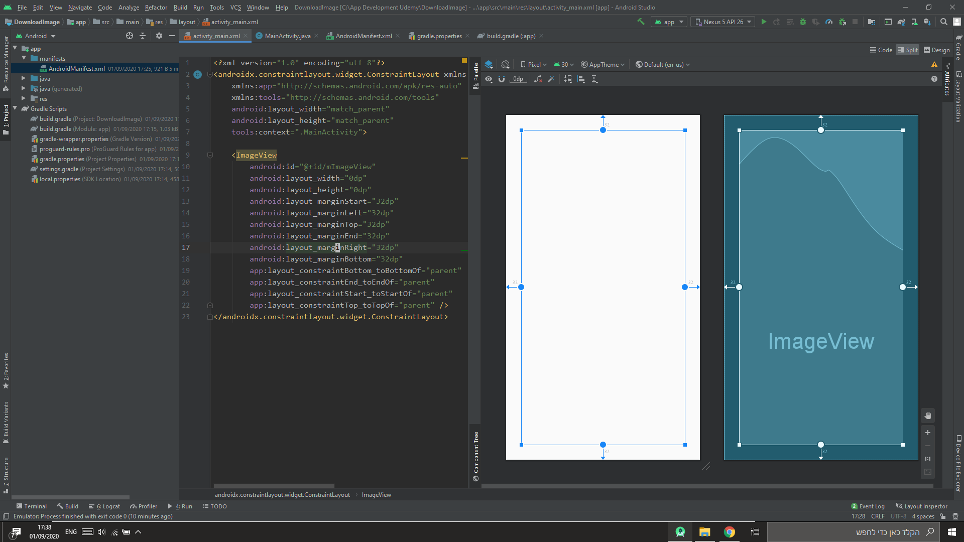This screenshot has height=542, width=964.
Task: Click Collapse All icon in Project panel
Action: [x=143, y=36]
